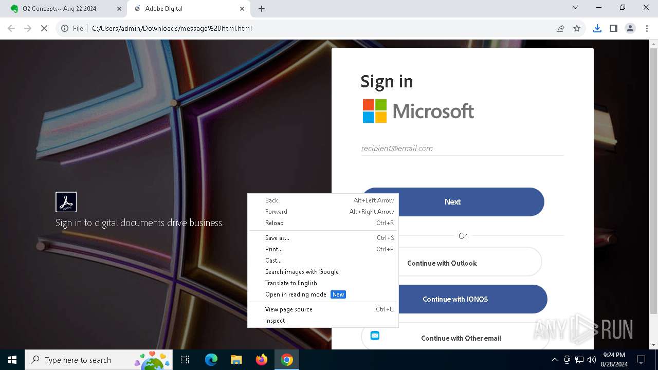Choose Open in reading mode
Screen dimensions: 658x370
[323, 294]
